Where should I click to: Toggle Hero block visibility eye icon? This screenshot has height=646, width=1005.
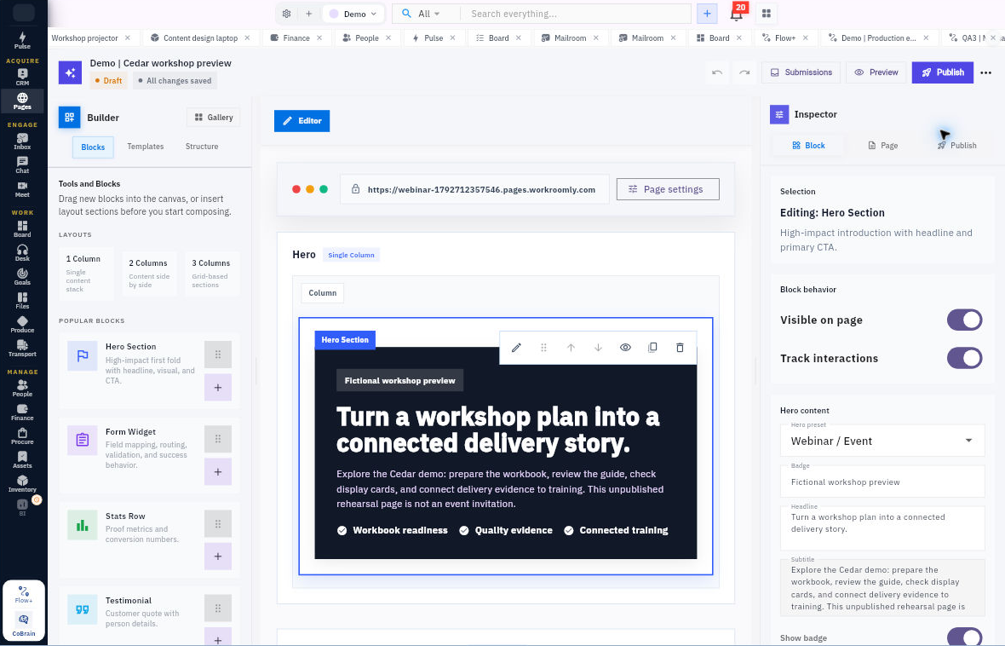pos(625,348)
